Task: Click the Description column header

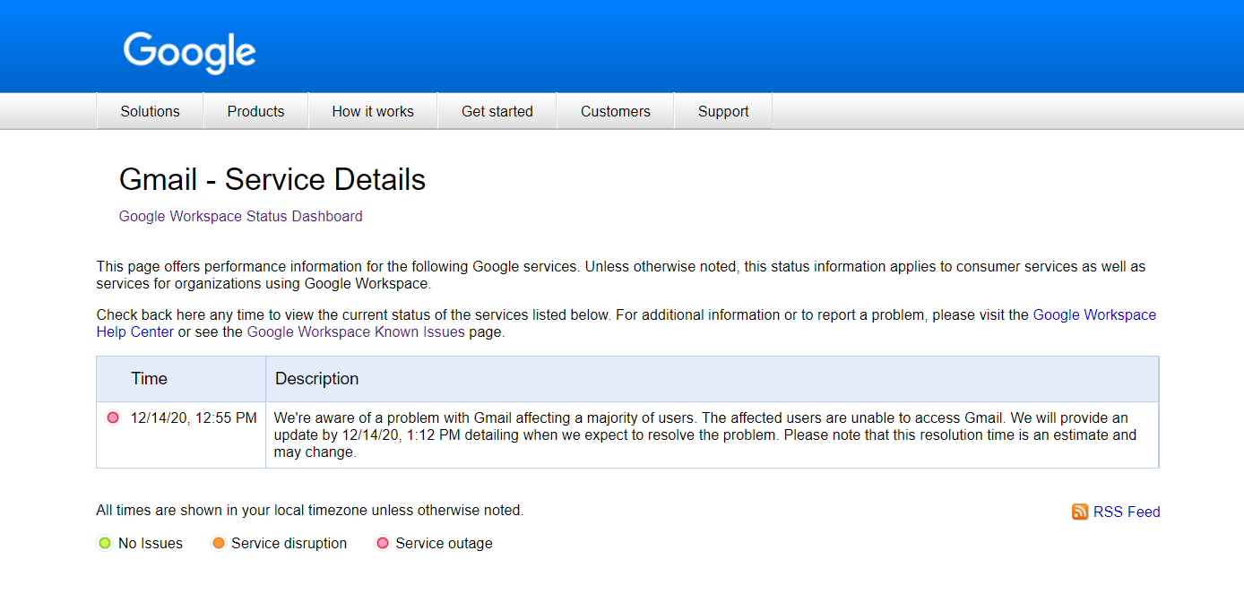Action: click(713, 379)
